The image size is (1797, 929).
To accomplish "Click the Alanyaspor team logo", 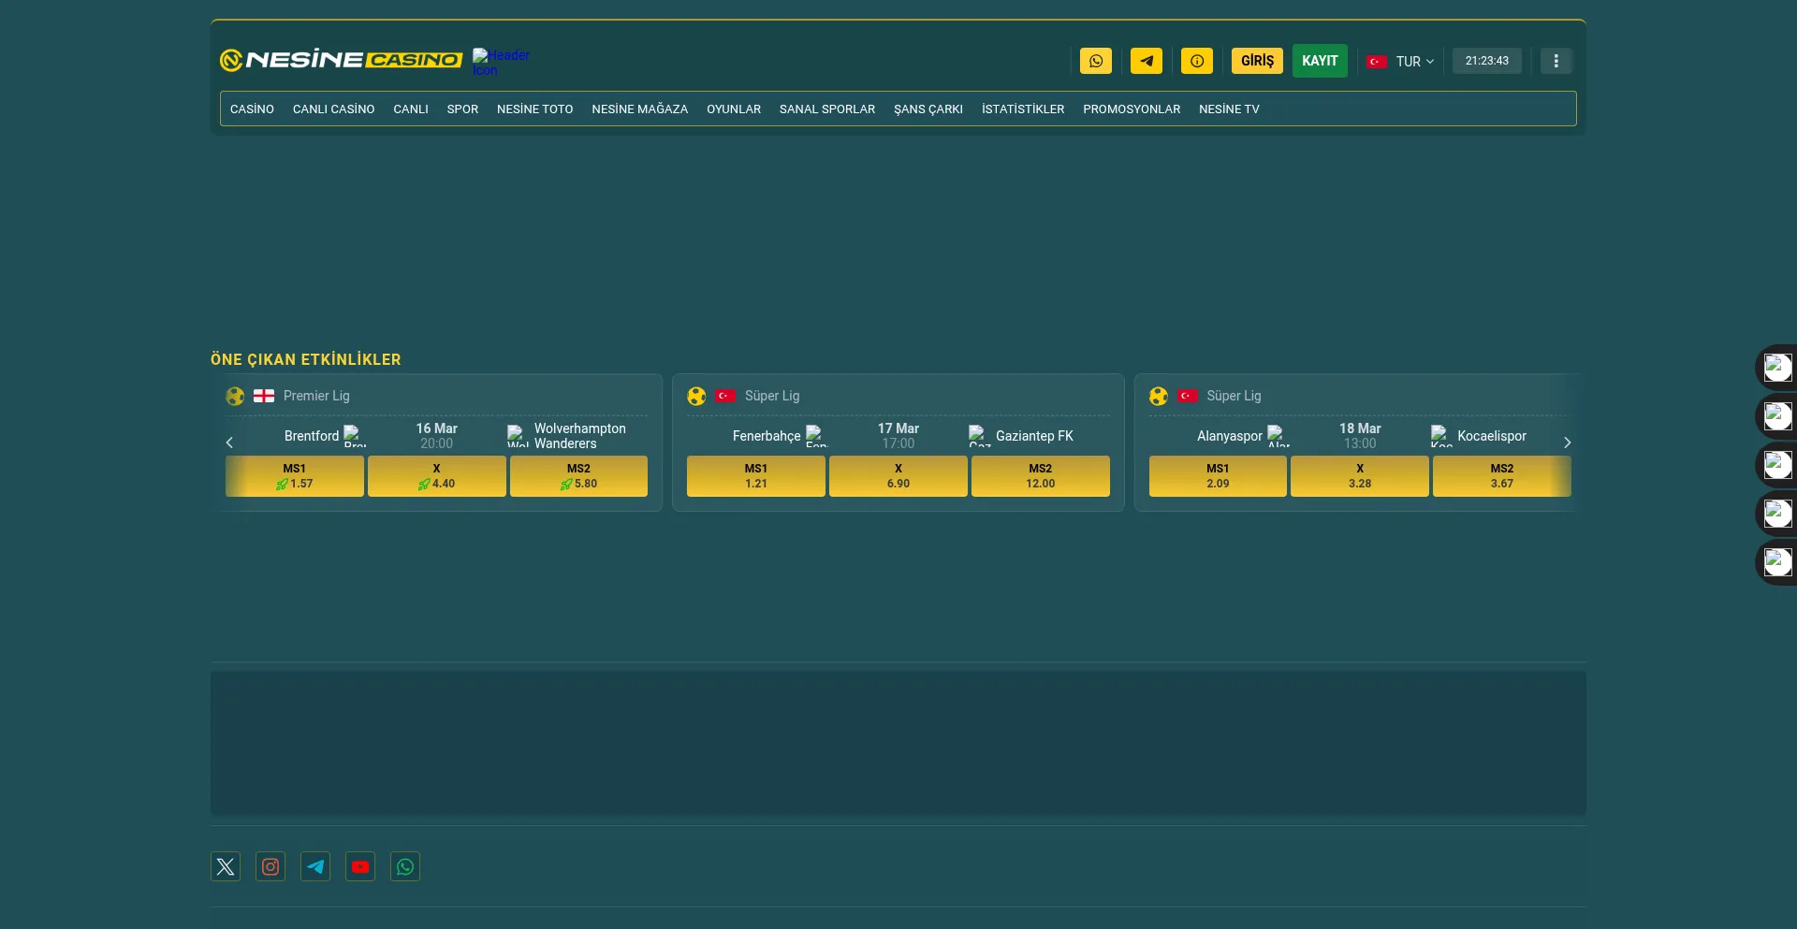I will 1278,435.
